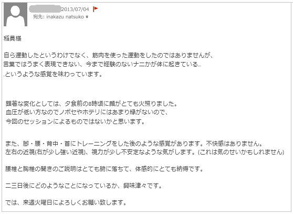Click the line starting 顕著な変化としては

point(91,104)
